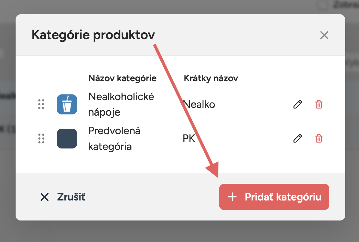Click the trash icon for Predvolená kategória
The width and height of the screenshot is (359, 242).
[x=319, y=138]
